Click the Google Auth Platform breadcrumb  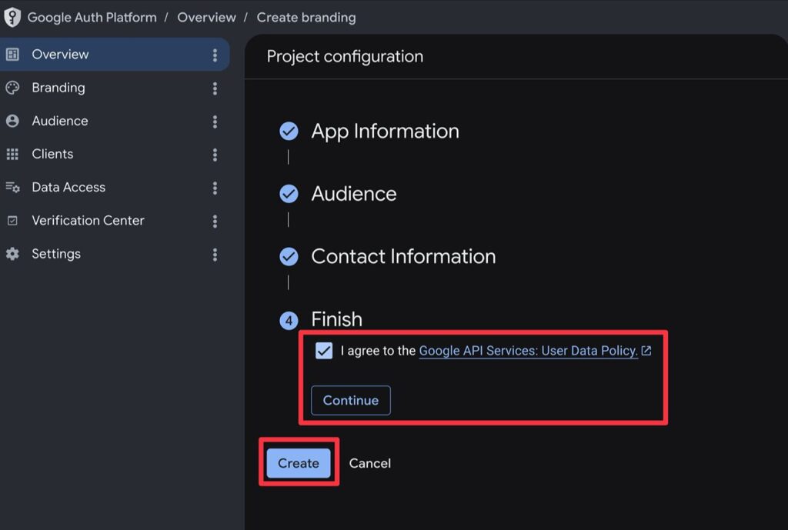coord(92,18)
